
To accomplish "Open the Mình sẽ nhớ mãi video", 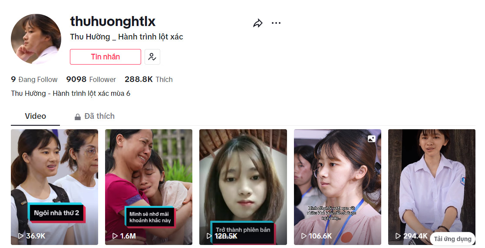I will (149, 187).
